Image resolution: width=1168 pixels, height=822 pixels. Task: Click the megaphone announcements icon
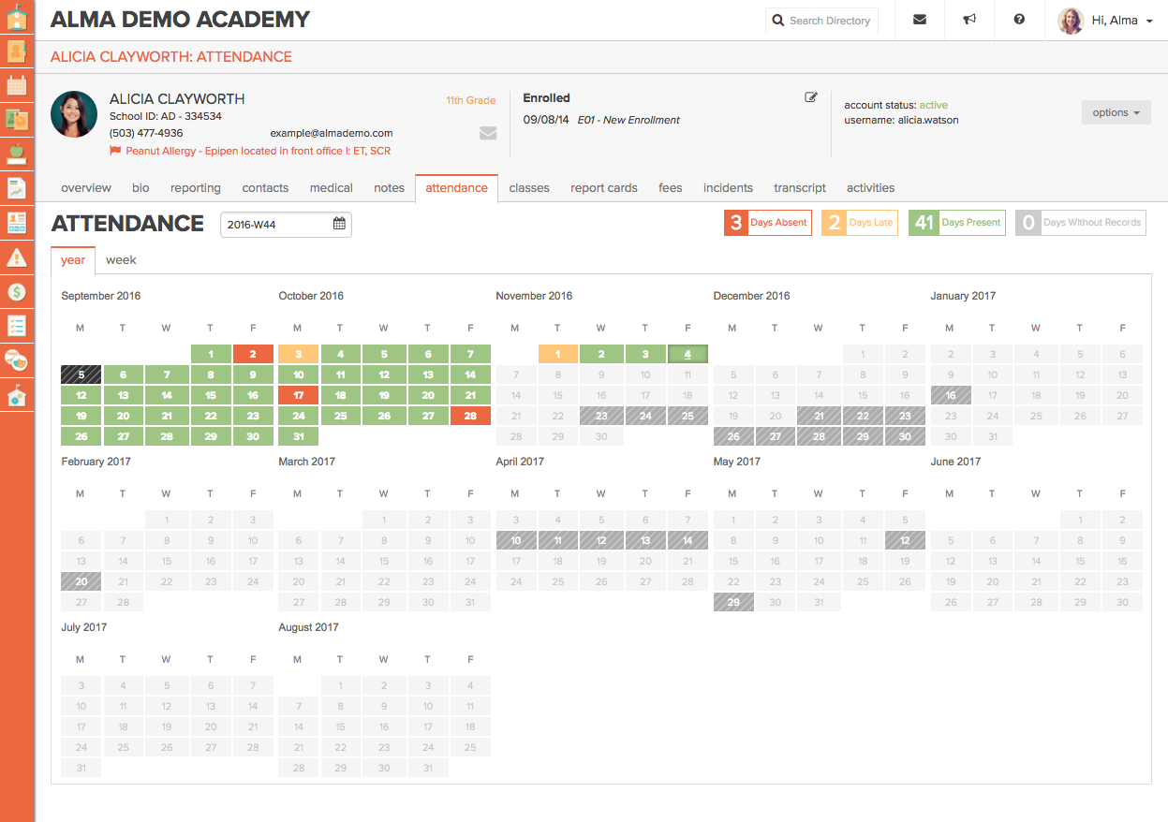pos(969,20)
